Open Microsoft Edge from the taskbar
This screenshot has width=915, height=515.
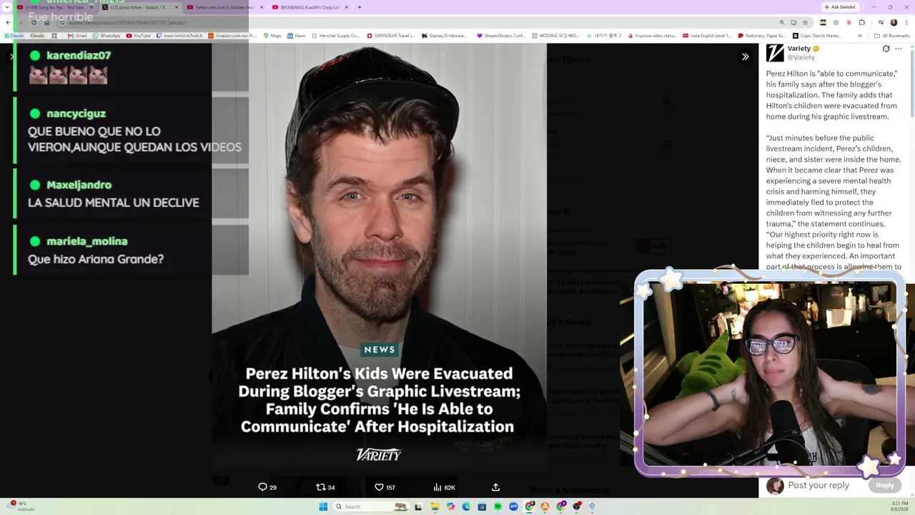[x=466, y=506]
